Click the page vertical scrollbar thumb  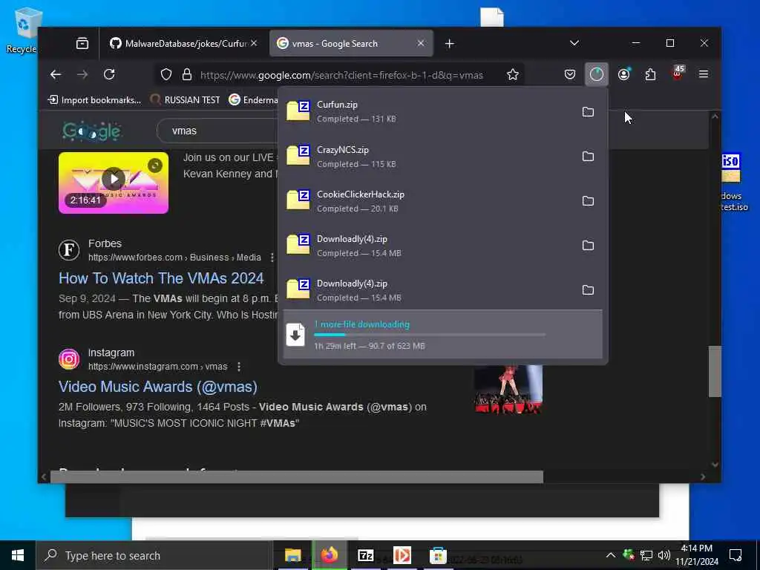pos(715,371)
